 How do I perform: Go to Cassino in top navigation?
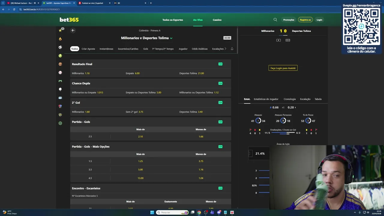(x=217, y=20)
